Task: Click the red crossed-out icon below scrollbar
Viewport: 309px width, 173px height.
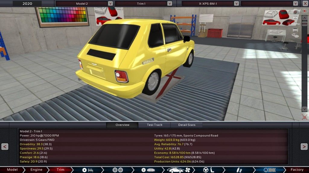Action: [304, 117]
